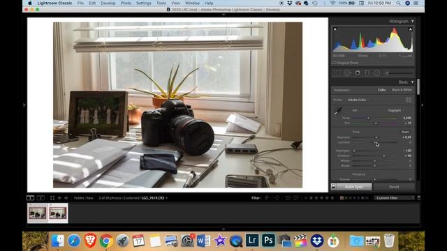Select the Graduated Filter tool
This screenshot has width=447, height=251.
click(367, 73)
